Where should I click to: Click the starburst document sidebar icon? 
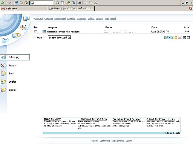pos(23,27)
